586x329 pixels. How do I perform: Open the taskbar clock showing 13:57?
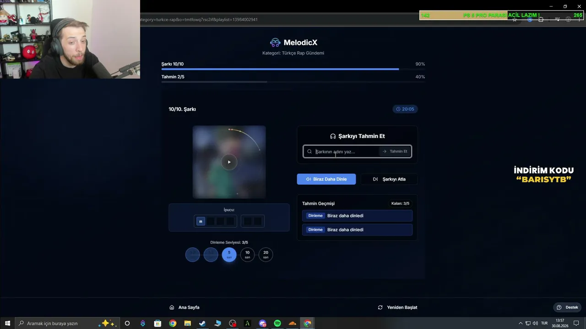(x=559, y=324)
